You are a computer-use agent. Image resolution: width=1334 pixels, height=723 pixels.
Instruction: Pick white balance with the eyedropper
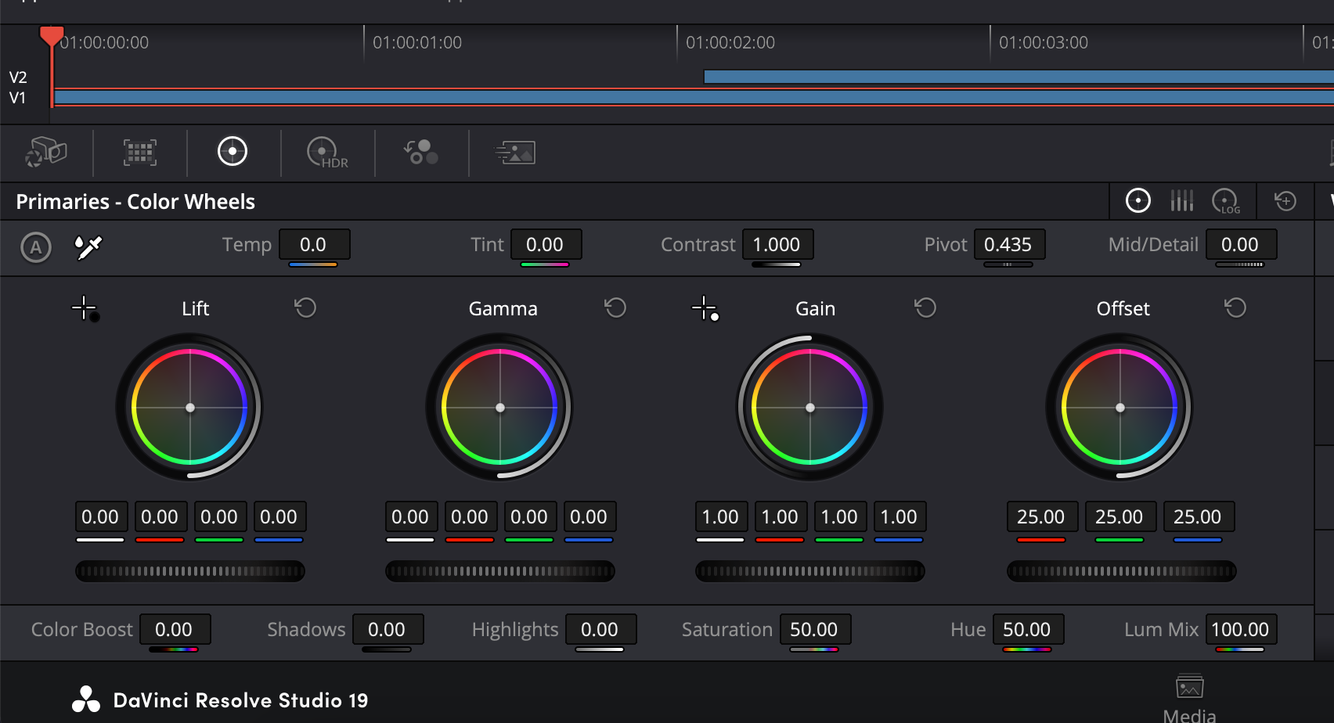pos(88,247)
